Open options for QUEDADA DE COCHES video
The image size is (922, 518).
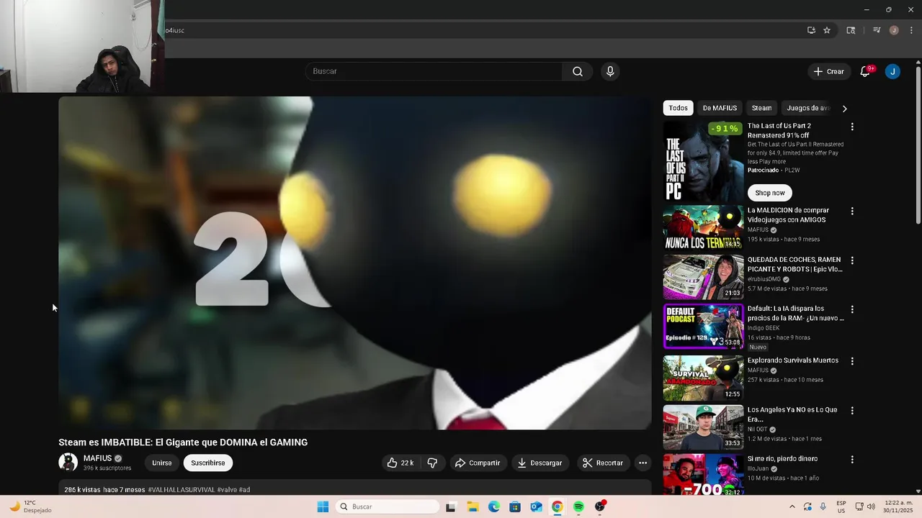[x=852, y=260]
